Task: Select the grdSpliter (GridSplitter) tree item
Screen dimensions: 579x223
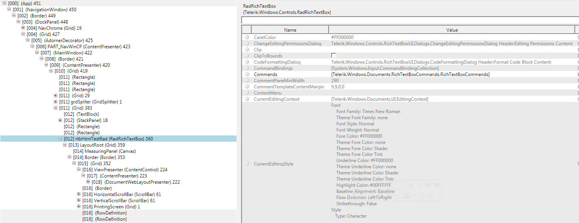Action: [91, 102]
